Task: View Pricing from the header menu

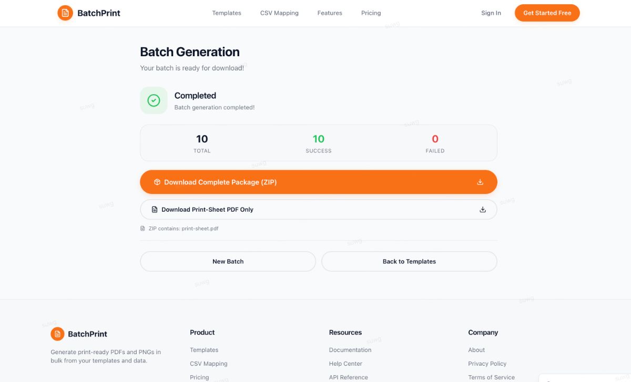Action: [371, 13]
